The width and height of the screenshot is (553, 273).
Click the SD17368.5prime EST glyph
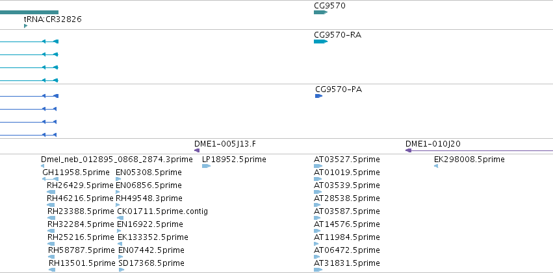point(122,270)
